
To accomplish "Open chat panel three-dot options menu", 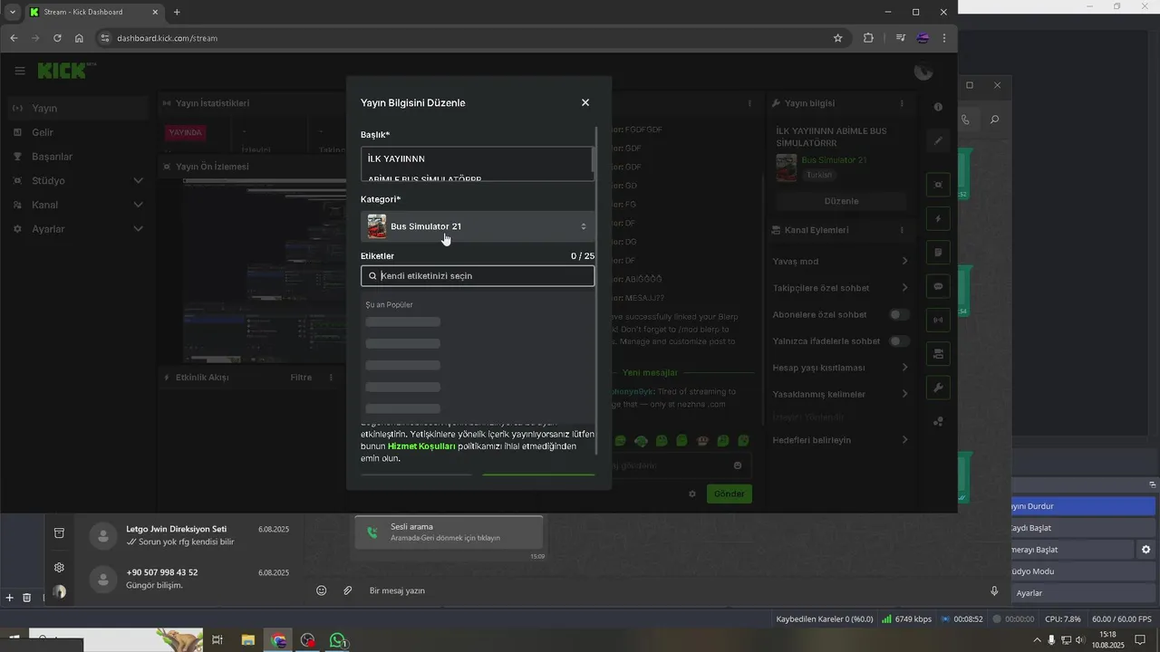I will [749, 103].
